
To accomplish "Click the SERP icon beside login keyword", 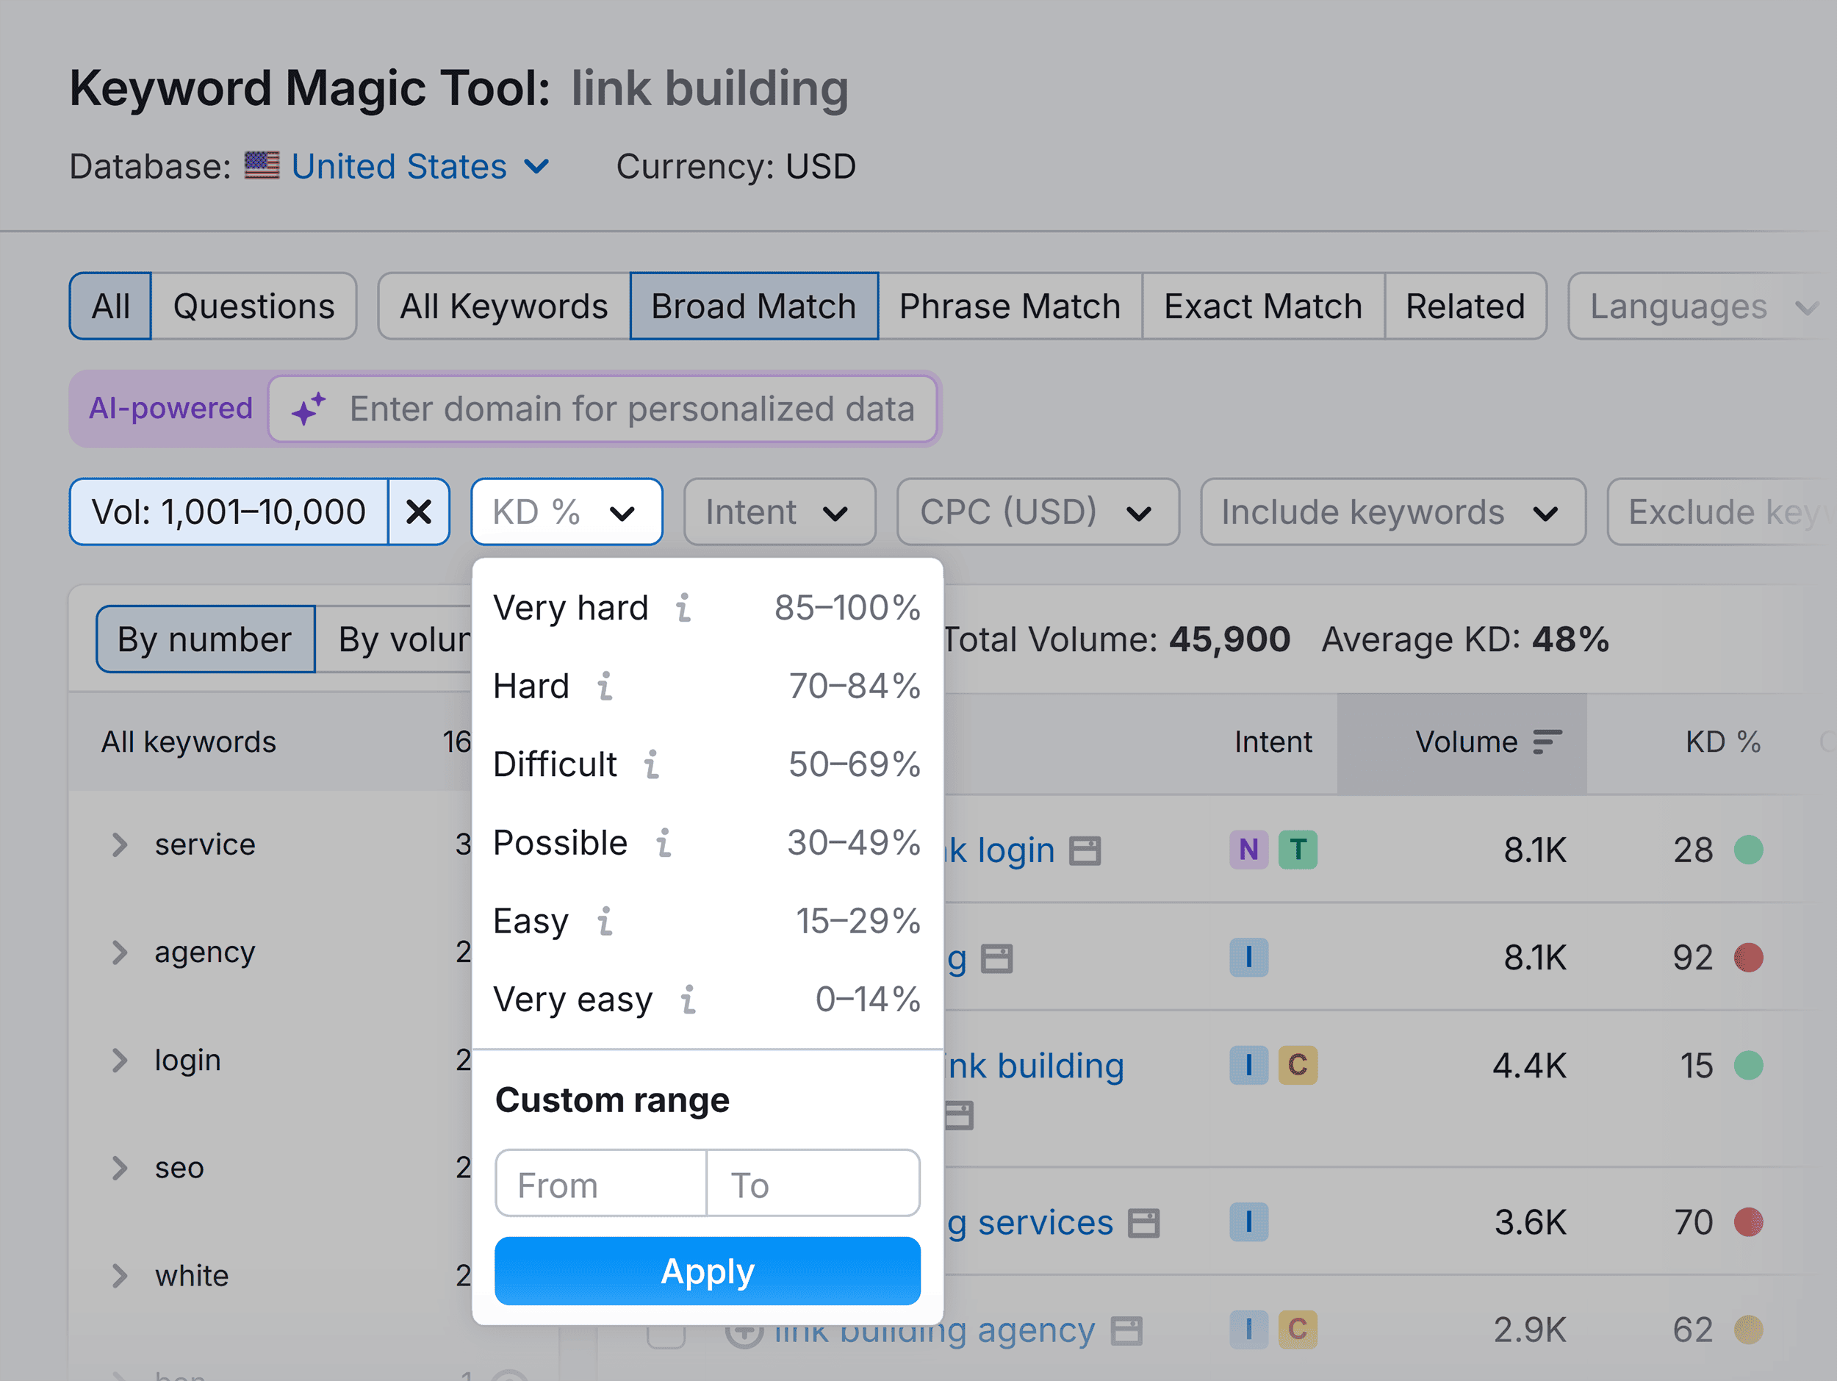I will pyautogui.click(x=1084, y=851).
